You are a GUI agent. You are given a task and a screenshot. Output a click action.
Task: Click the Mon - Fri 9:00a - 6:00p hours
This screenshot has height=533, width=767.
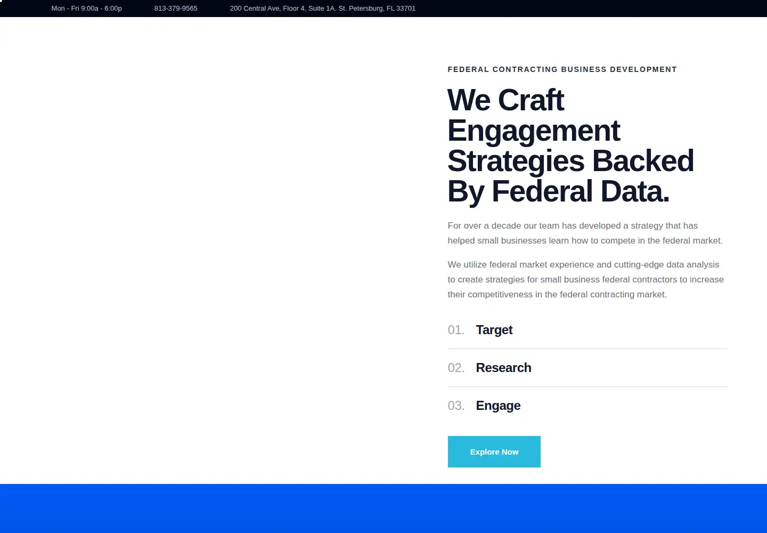[x=86, y=9]
